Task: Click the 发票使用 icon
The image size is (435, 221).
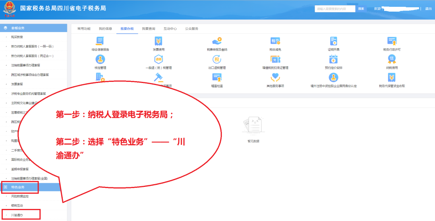Action: click(158, 41)
